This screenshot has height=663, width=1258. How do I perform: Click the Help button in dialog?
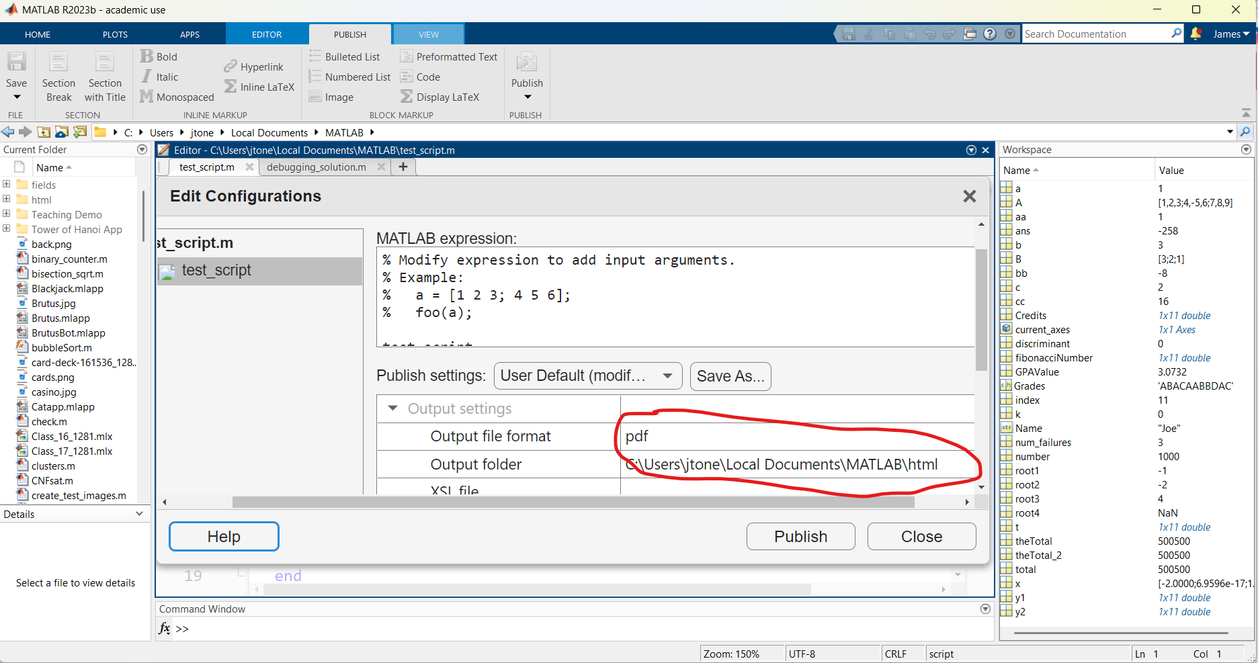224,536
